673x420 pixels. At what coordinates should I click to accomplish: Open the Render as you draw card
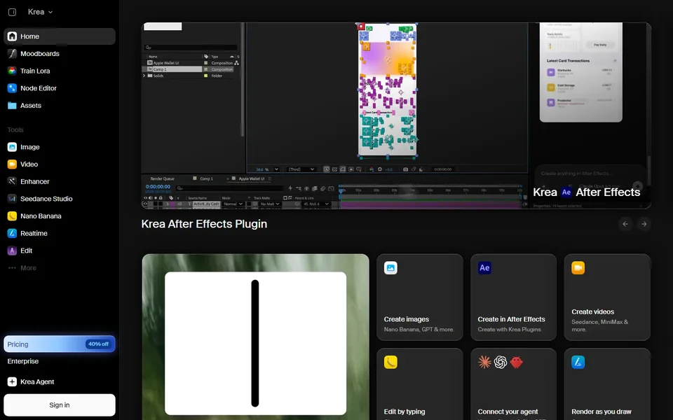point(607,384)
